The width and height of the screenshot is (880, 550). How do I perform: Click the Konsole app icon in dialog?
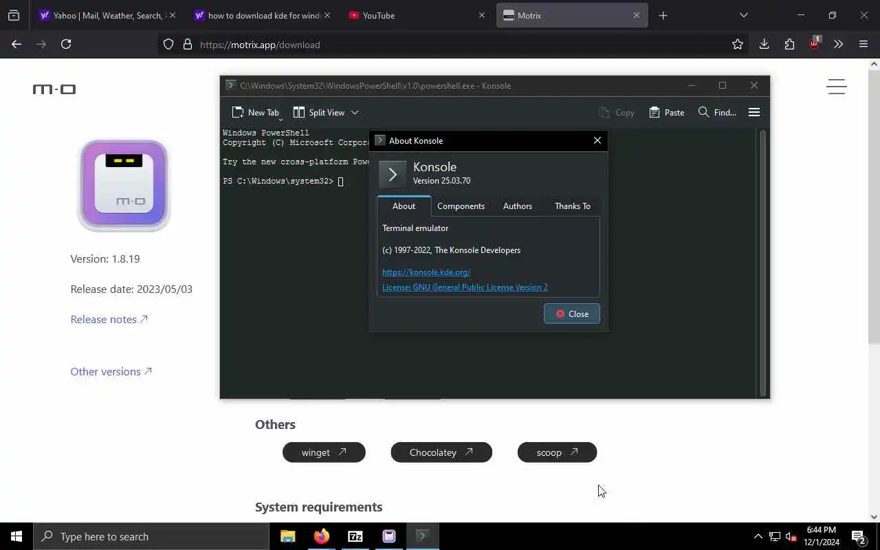pyautogui.click(x=393, y=175)
